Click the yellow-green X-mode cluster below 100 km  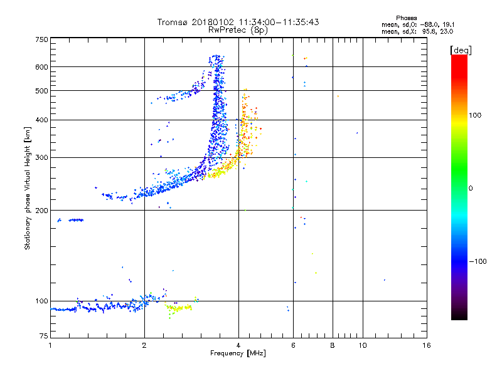pos(178,308)
